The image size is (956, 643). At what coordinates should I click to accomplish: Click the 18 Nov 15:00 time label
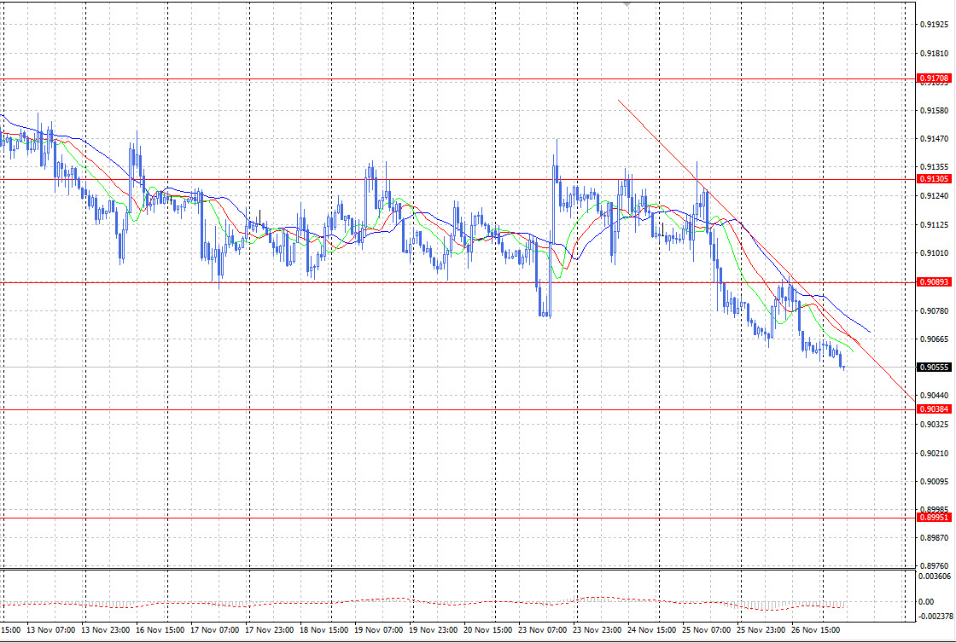pyautogui.click(x=324, y=630)
